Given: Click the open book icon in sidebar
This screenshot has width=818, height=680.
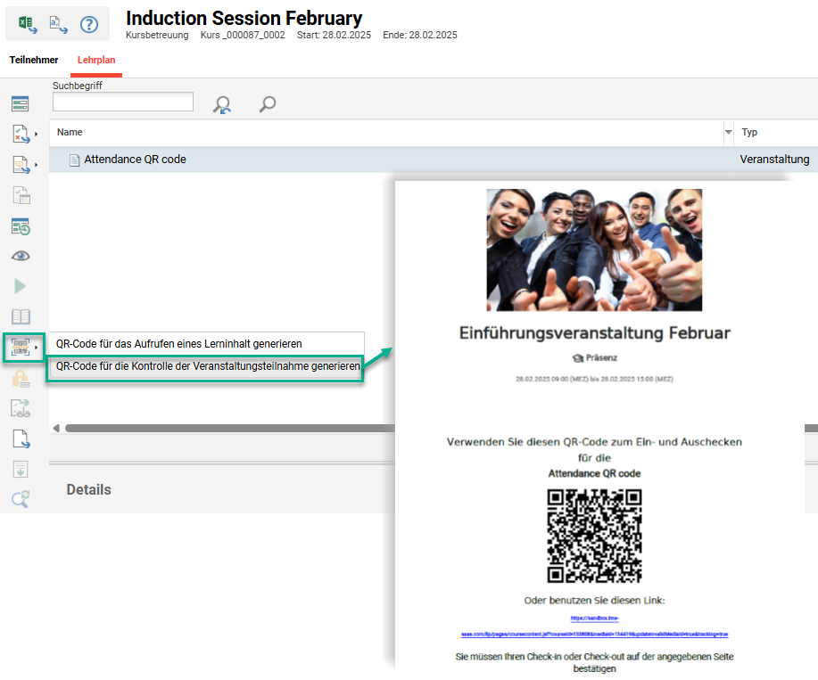Looking at the screenshot, I should pos(21,316).
